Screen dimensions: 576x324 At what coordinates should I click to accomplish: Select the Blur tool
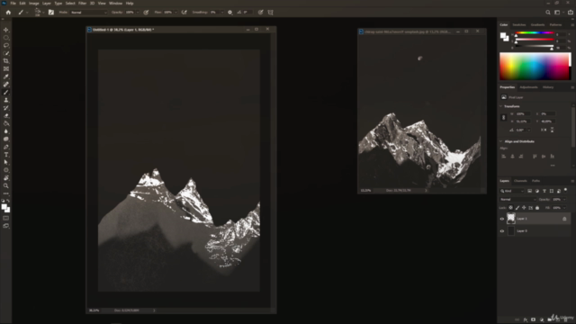click(6, 131)
